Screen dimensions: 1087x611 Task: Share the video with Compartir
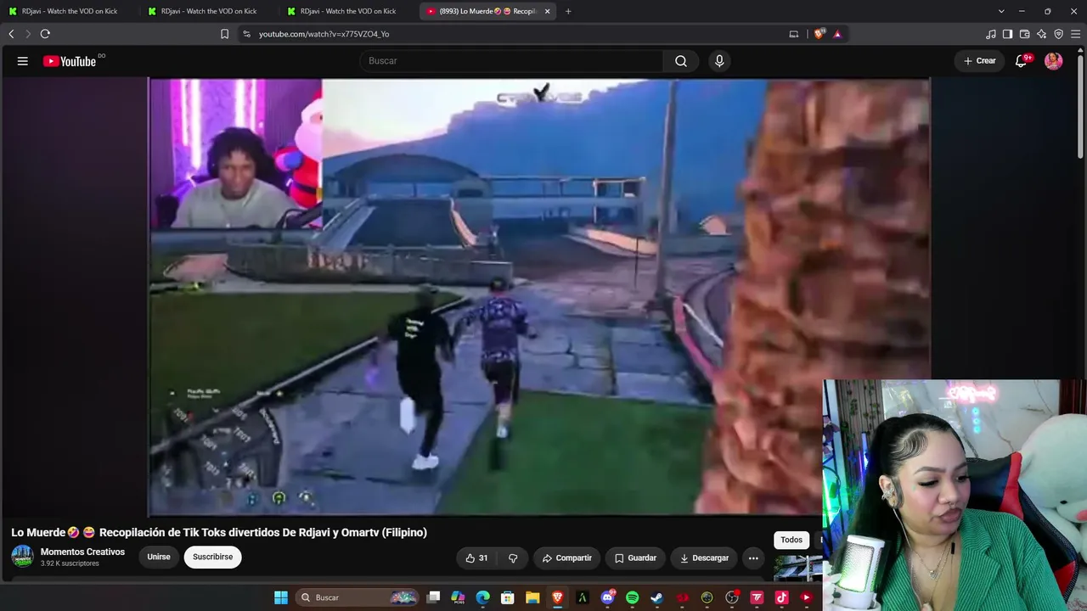coord(567,558)
